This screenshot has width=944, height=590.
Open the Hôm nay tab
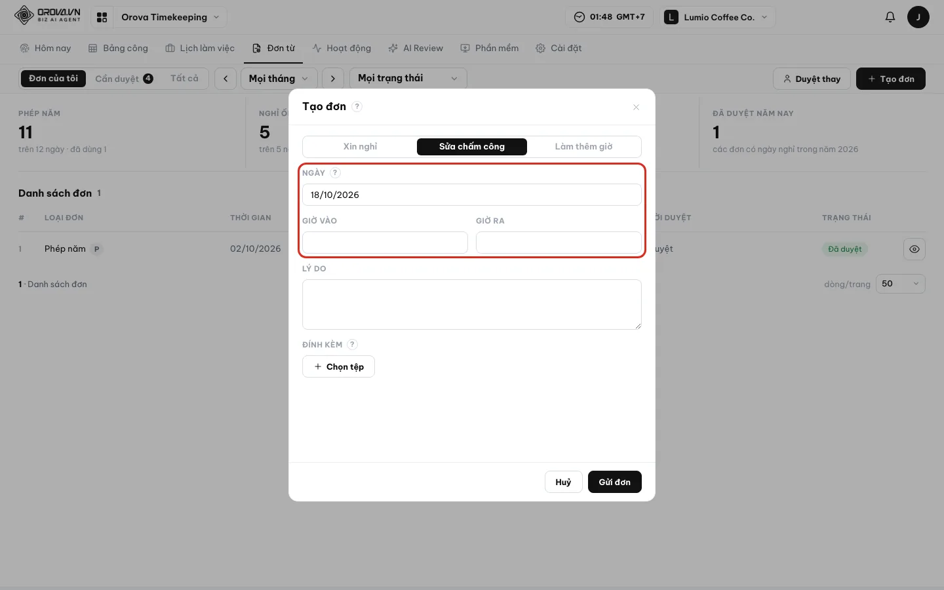[45, 49]
